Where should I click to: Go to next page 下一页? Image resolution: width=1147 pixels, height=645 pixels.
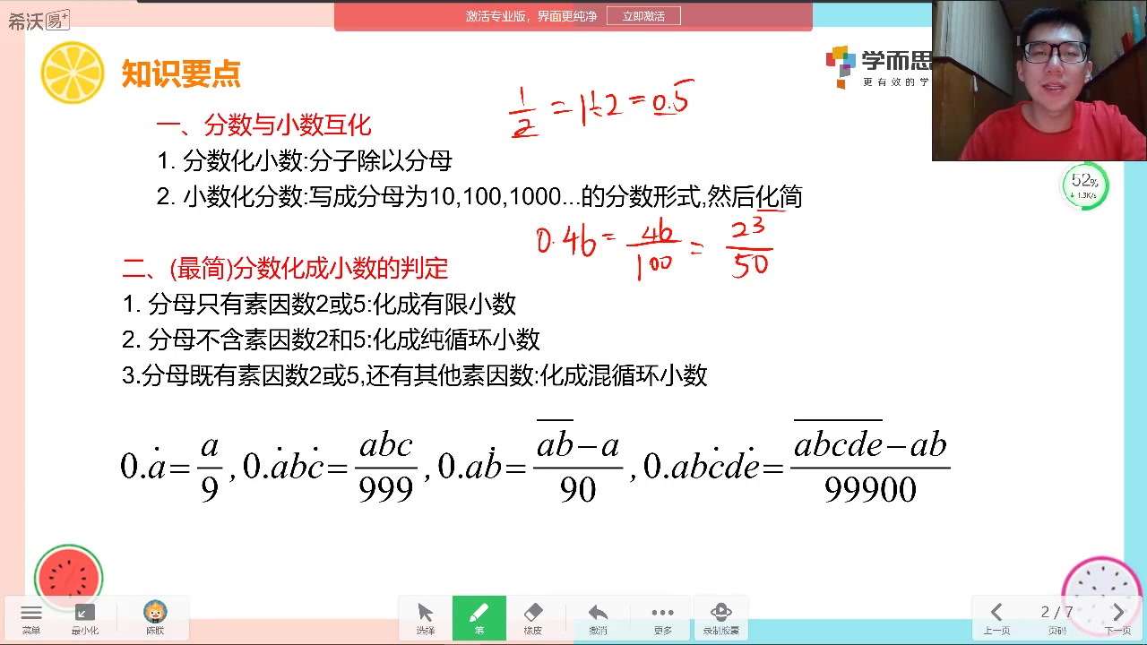point(1117,618)
